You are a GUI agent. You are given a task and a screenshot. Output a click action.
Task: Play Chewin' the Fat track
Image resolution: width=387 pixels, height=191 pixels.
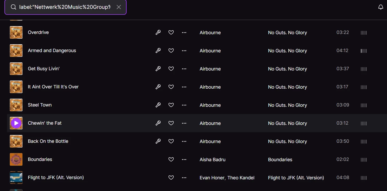point(16,123)
